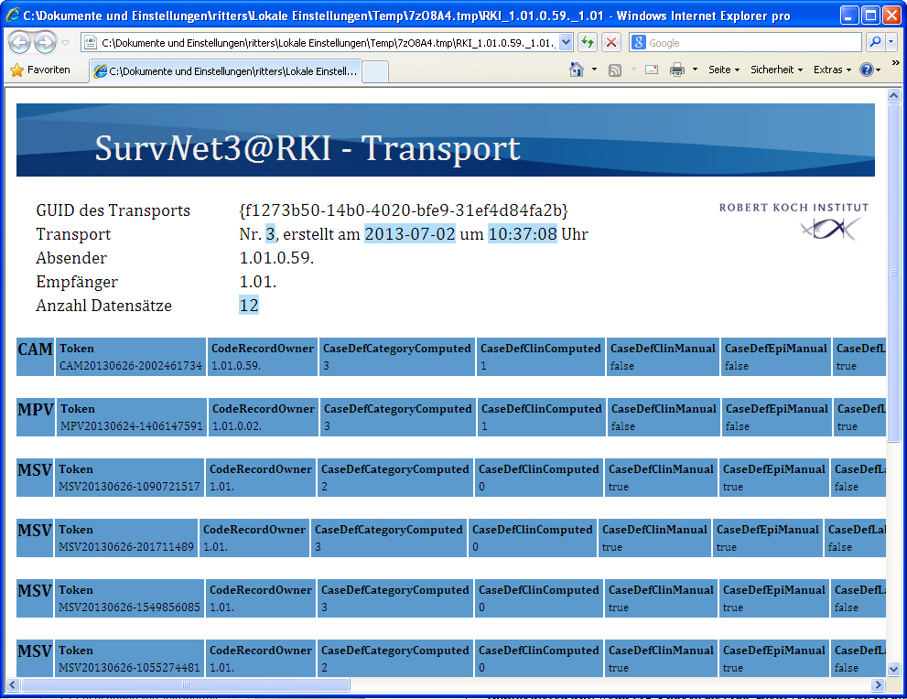Open the Sicherheit menu
The image size is (907, 699).
tap(775, 70)
